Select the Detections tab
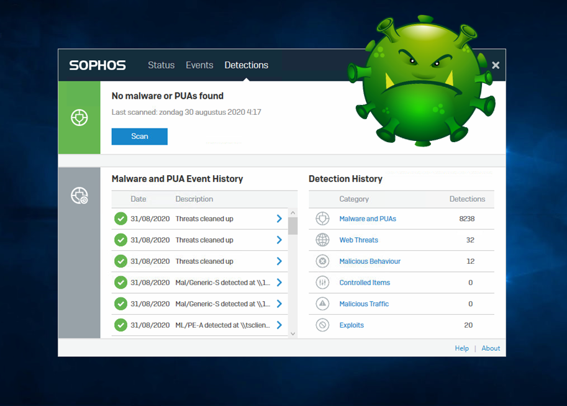 (x=246, y=65)
